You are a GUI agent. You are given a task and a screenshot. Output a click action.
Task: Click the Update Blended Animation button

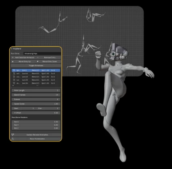(x=36, y=135)
